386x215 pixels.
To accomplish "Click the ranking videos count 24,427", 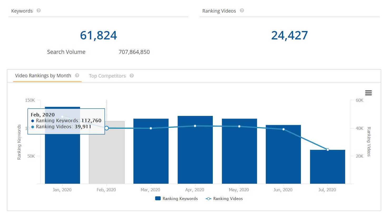I will click(x=290, y=35).
